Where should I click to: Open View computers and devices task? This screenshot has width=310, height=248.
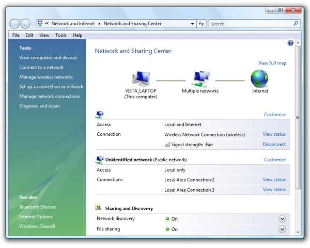[x=49, y=58]
